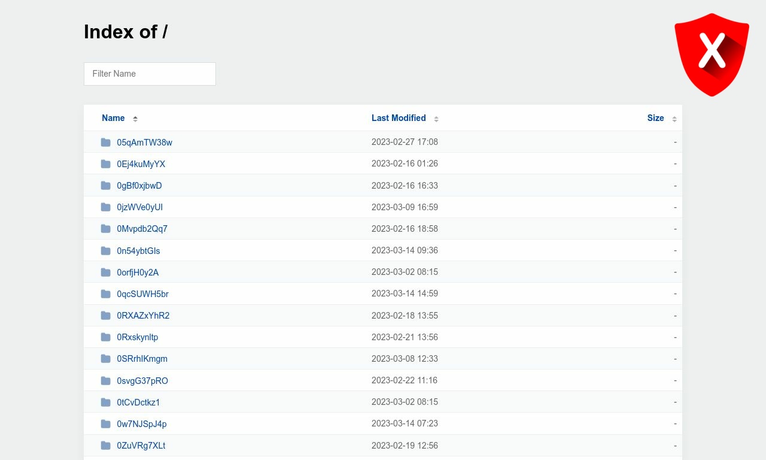This screenshot has width=766, height=460.
Task: Click the date 2023-03-14 09:36
Action: [x=405, y=250]
